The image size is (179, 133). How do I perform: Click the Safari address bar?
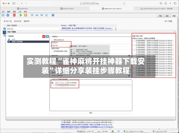click(90, 4)
